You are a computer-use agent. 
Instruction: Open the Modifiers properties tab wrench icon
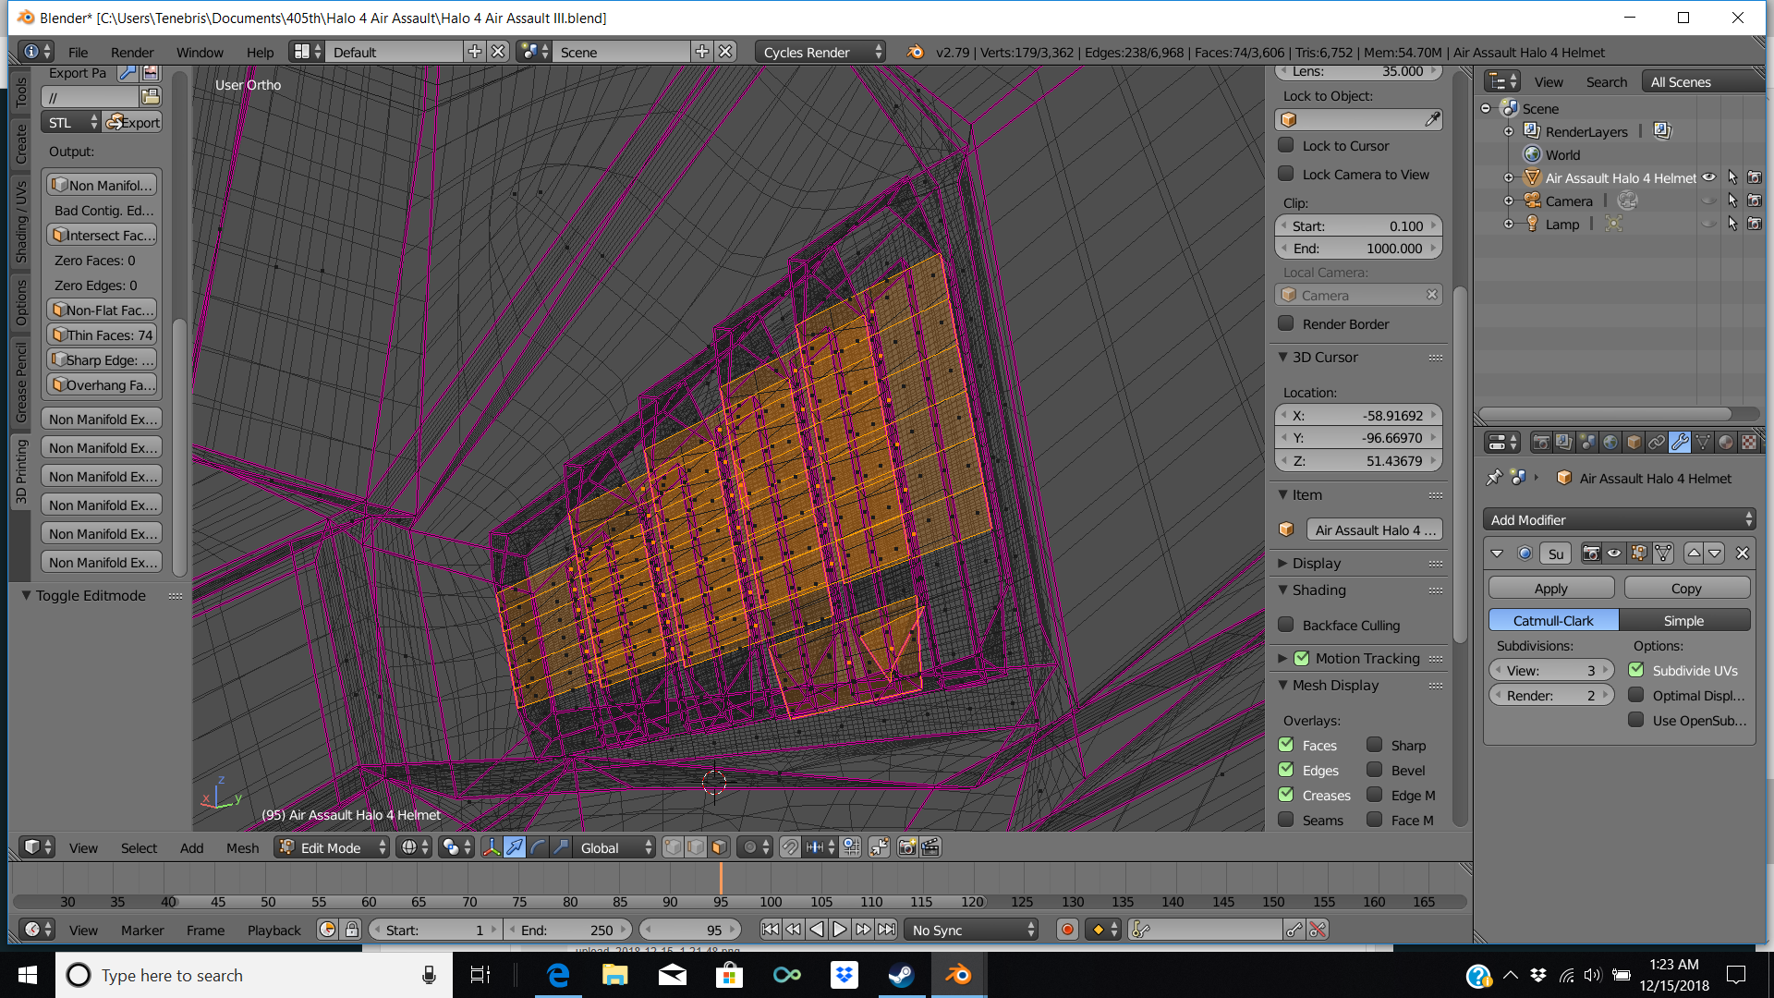click(1680, 443)
